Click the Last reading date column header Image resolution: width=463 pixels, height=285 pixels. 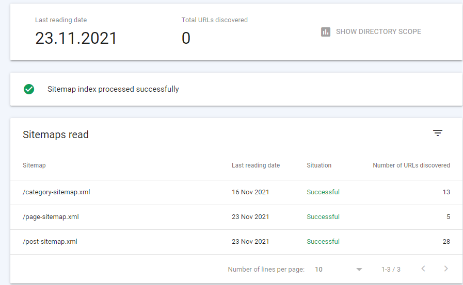[256, 165]
